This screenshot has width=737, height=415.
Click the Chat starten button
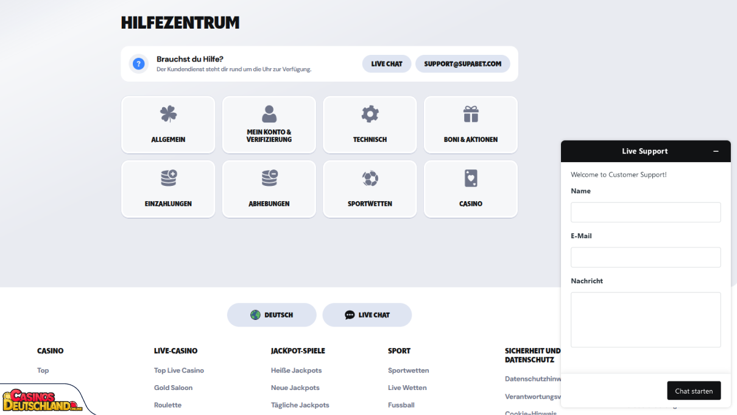694,391
